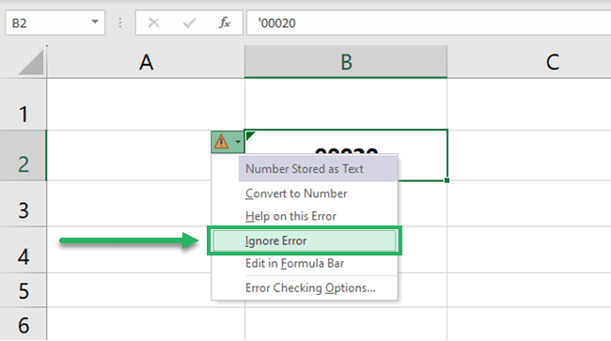Screen dimensions: 611x341
Task: Click the Select All corner triangle
Action: [x=30, y=62]
